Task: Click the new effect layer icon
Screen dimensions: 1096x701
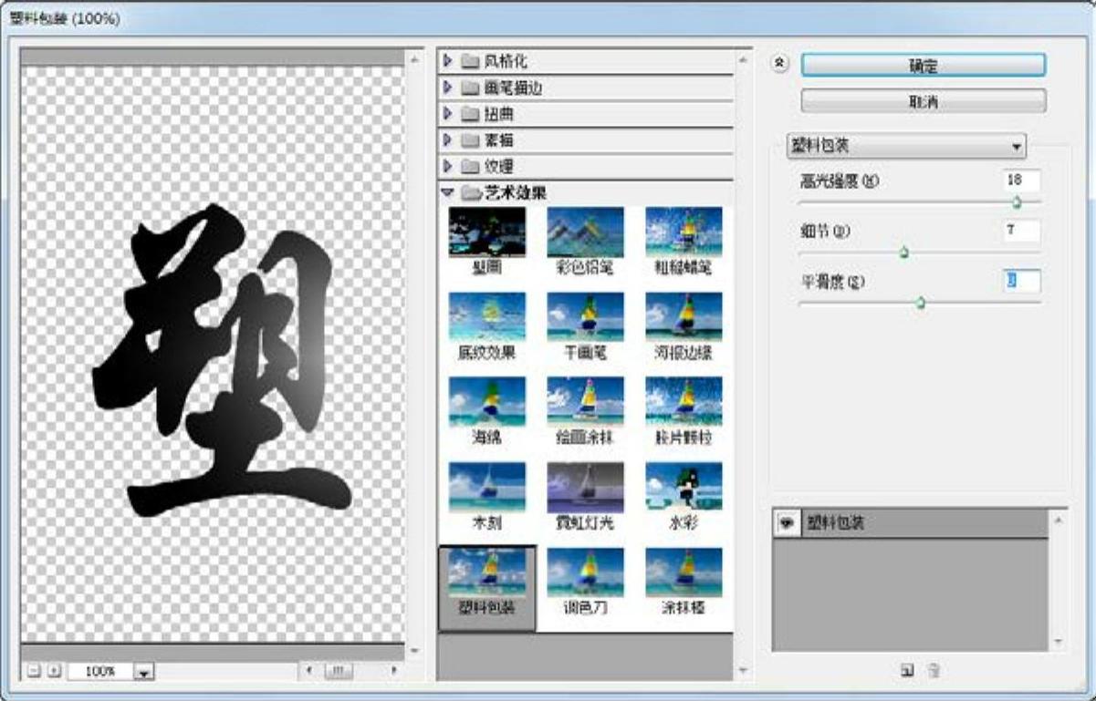Action: [907, 670]
